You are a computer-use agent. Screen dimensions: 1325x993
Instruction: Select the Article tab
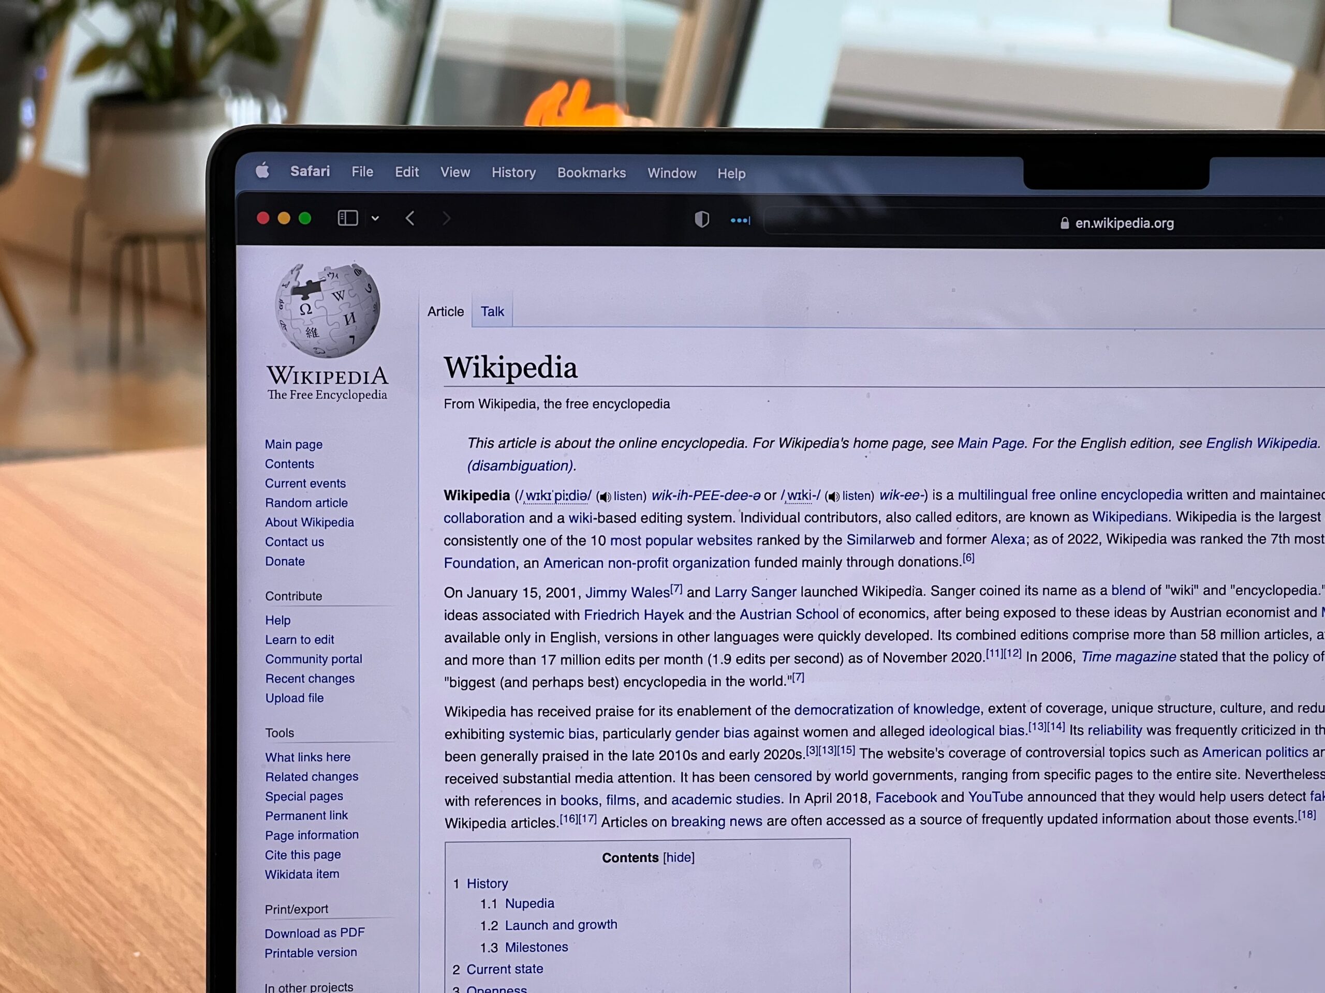pyautogui.click(x=446, y=311)
